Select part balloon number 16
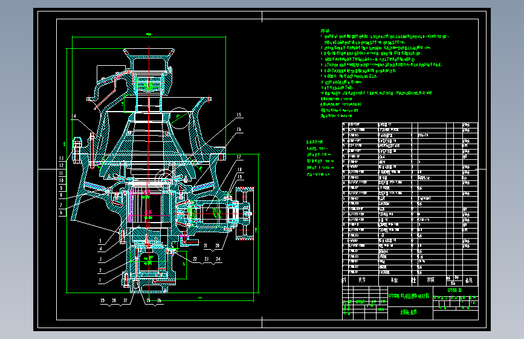 point(239,129)
